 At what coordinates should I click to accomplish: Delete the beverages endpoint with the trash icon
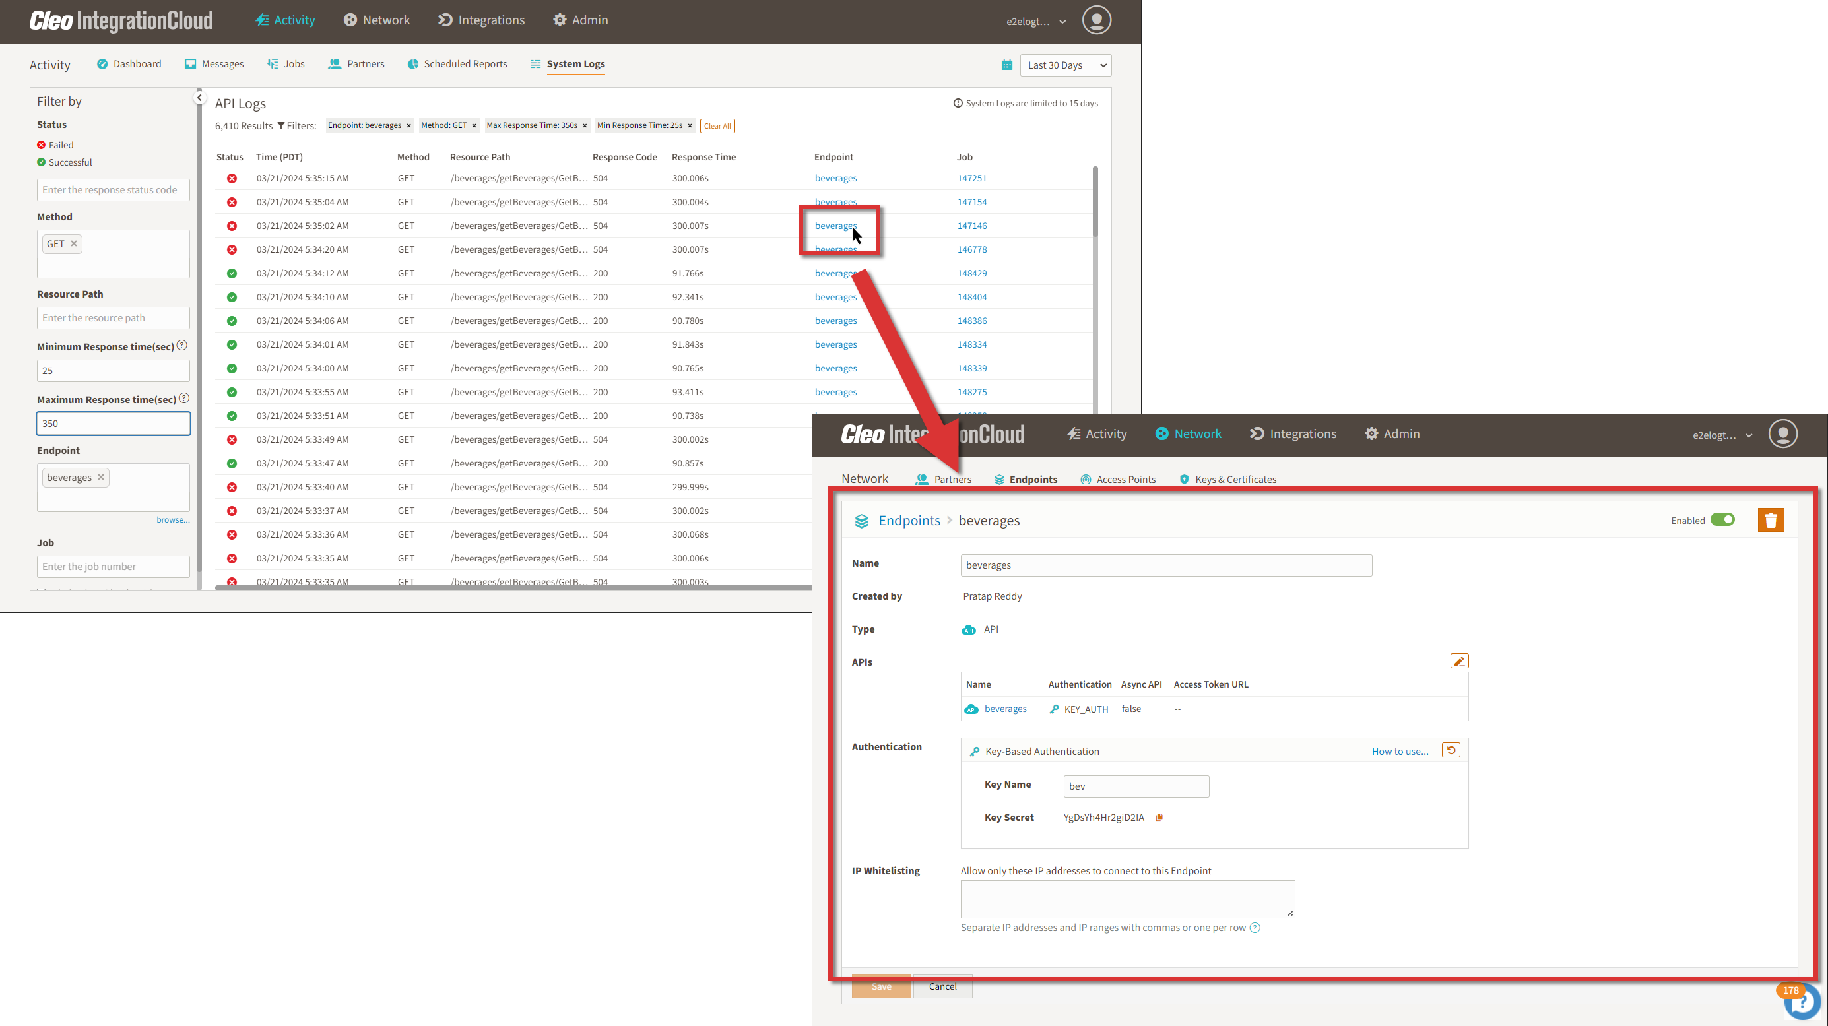[1771, 520]
